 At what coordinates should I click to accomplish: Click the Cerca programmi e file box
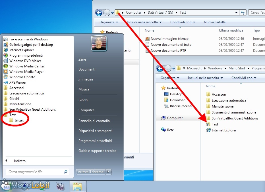[38, 172]
